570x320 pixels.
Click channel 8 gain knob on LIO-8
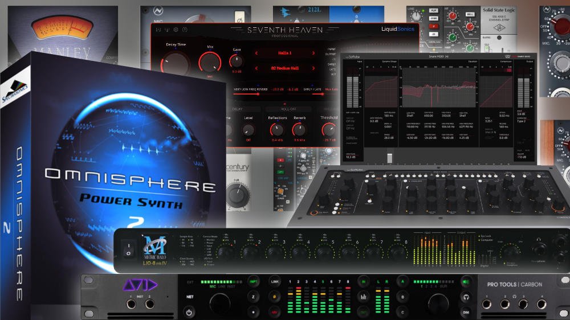coord(397,252)
